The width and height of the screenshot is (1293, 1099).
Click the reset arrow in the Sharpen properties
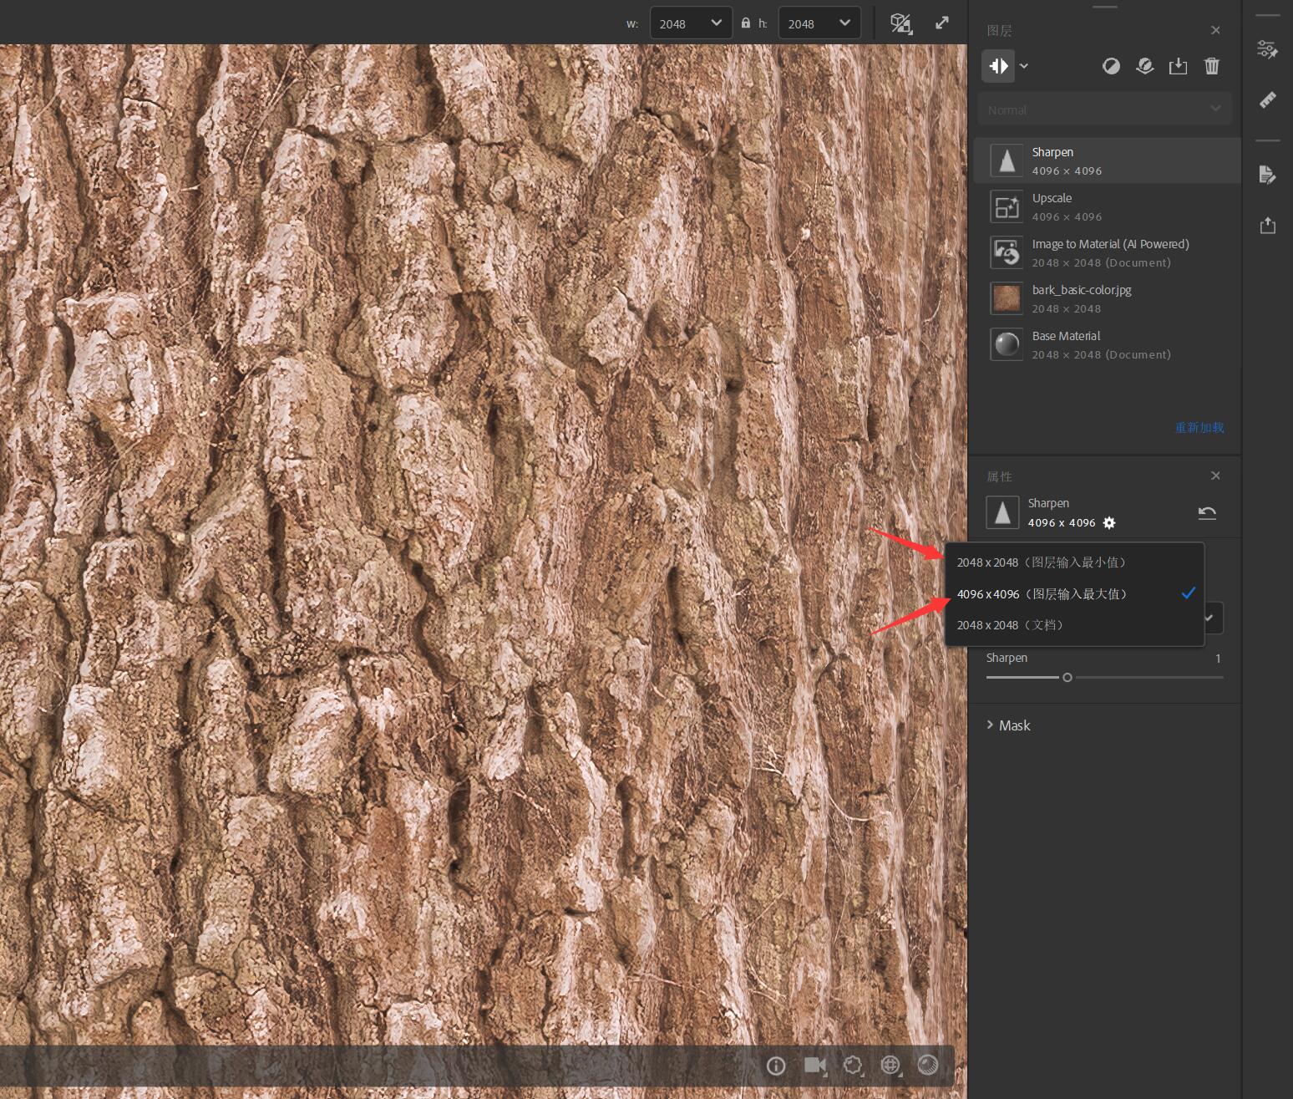1207,512
